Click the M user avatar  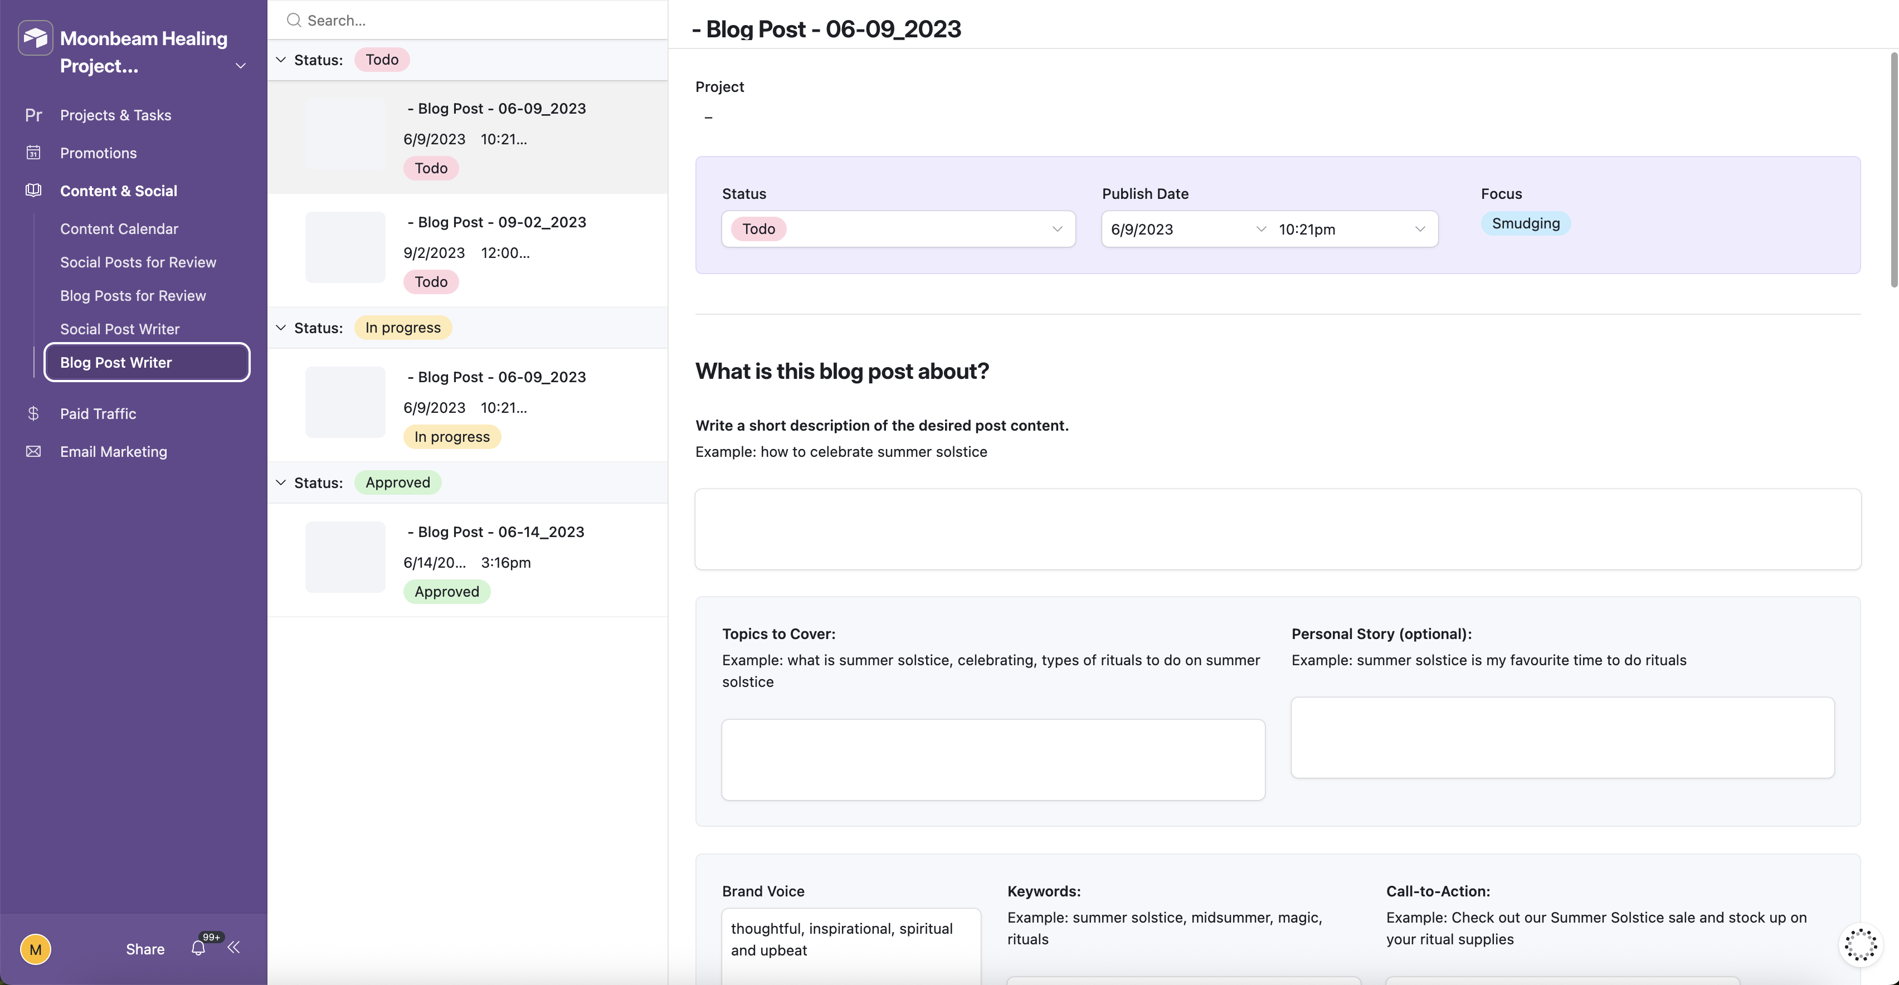(x=36, y=949)
